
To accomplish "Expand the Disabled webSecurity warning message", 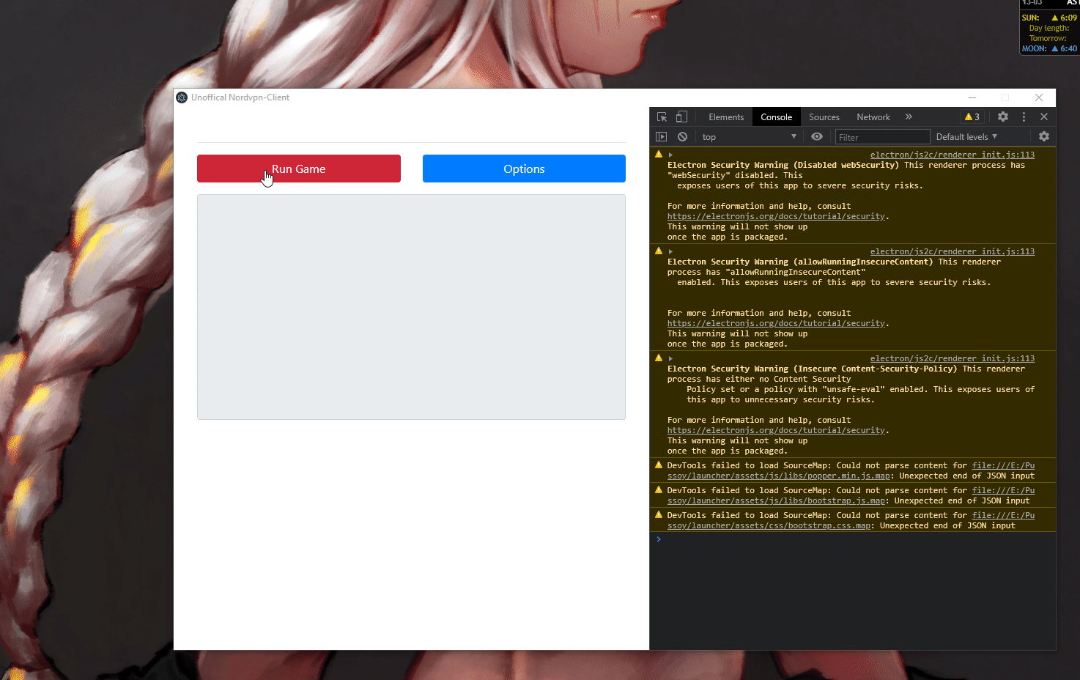I will tap(670, 155).
